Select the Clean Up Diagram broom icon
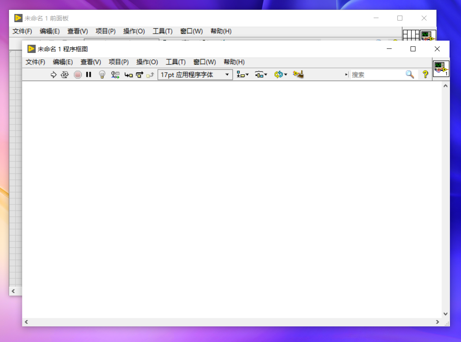This screenshot has height=342, width=461. pyautogui.click(x=298, y=75)
